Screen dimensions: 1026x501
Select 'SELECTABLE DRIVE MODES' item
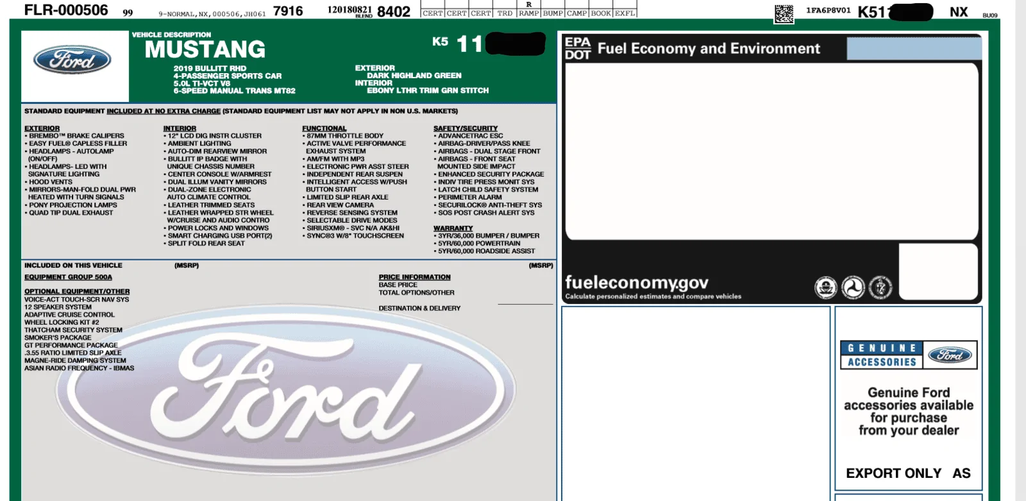pyautogui.click(x=349, y=221)
